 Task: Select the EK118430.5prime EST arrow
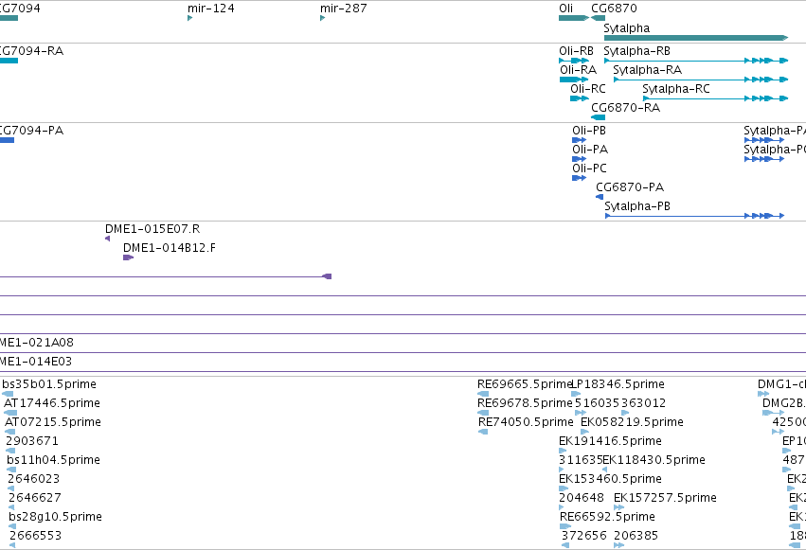coord(604,470)
